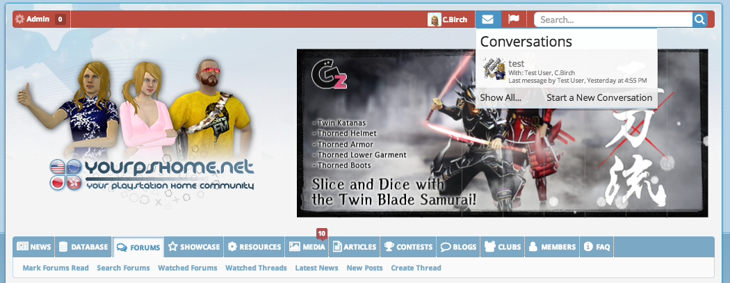Click the Clubs group icon
The height and width of the screenshot is (283, 730).
click(489, 247)
